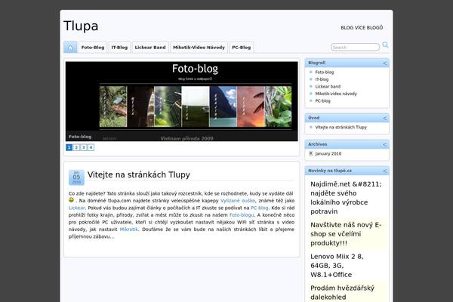Open the IT-Blog navigation tab
This screenshot has height=302, width=453.
pyautogui.click(x=119, y=48)
